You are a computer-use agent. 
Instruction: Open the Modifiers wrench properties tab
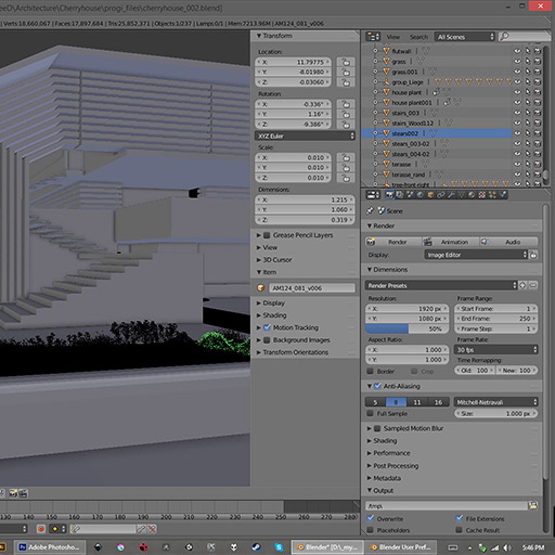tap(451, 195)
